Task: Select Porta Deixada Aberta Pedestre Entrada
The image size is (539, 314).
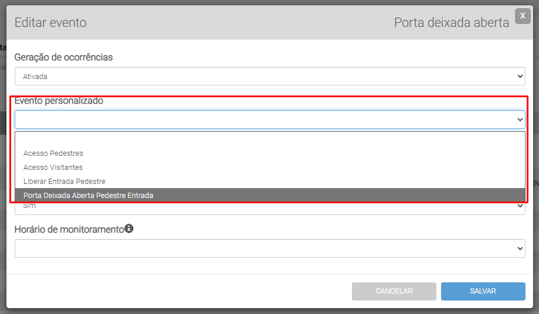Action: coord(88,195)
